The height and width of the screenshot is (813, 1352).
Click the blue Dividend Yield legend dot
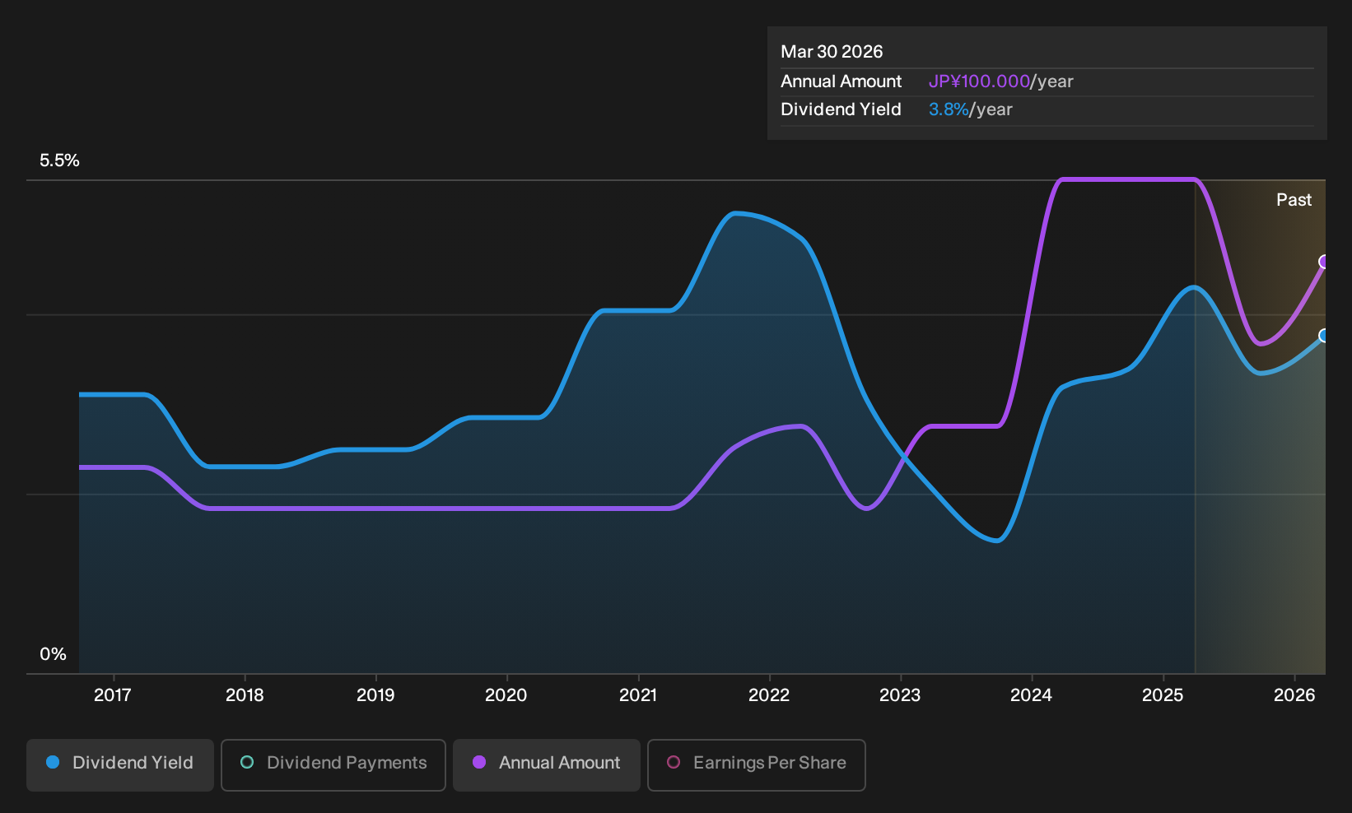tap(53, 762)
